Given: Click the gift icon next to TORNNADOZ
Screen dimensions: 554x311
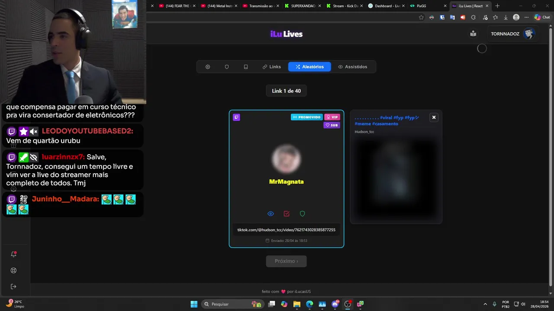Looking at the screenshot, I should (x=473, y=34).
